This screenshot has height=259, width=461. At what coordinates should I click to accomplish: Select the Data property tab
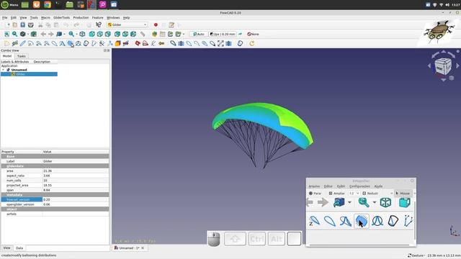click(x=19, y=248)
